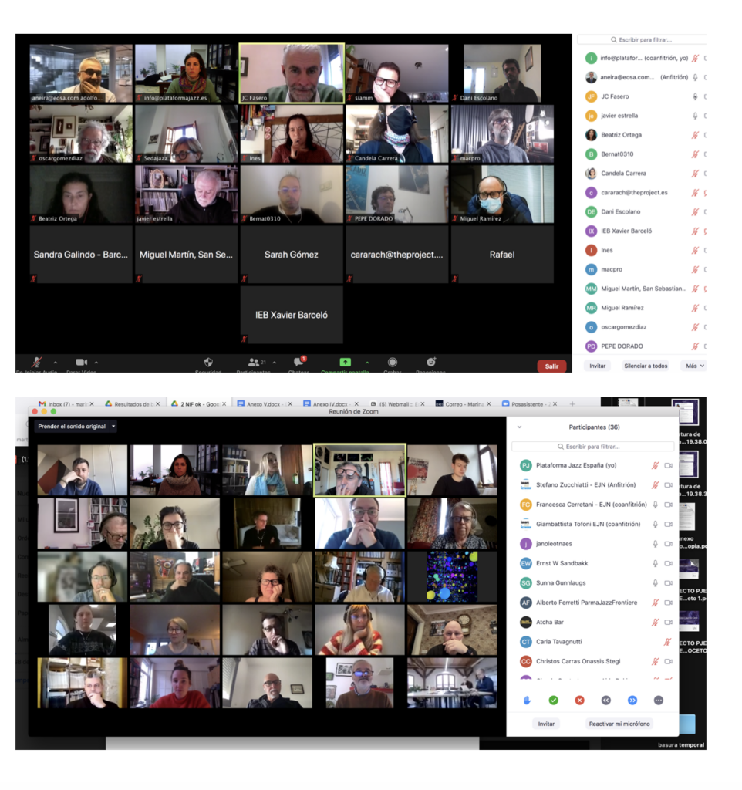Click the red Salir button
This screenshot has height=790, width=742.
coord(551,366)
